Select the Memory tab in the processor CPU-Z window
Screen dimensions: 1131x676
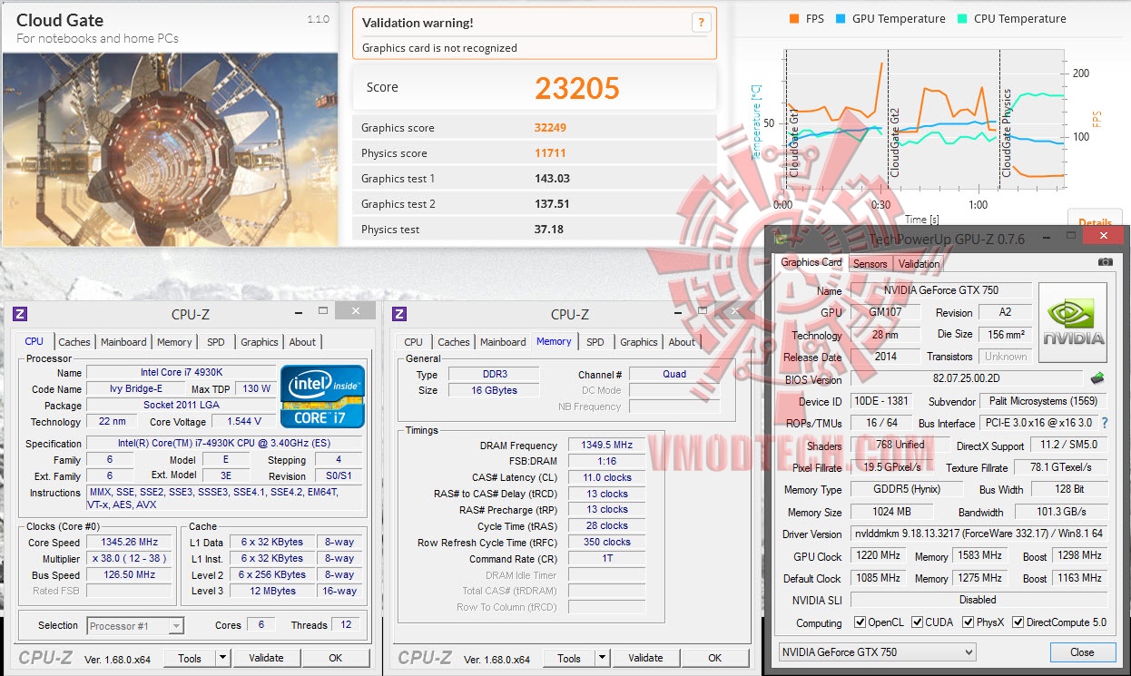tap(174, 342)
